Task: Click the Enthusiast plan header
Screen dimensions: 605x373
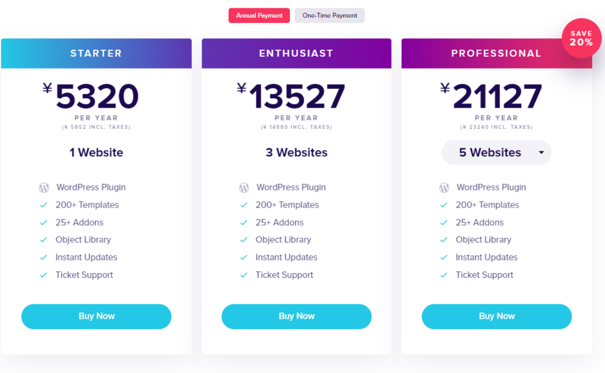Action: (296, 53)
